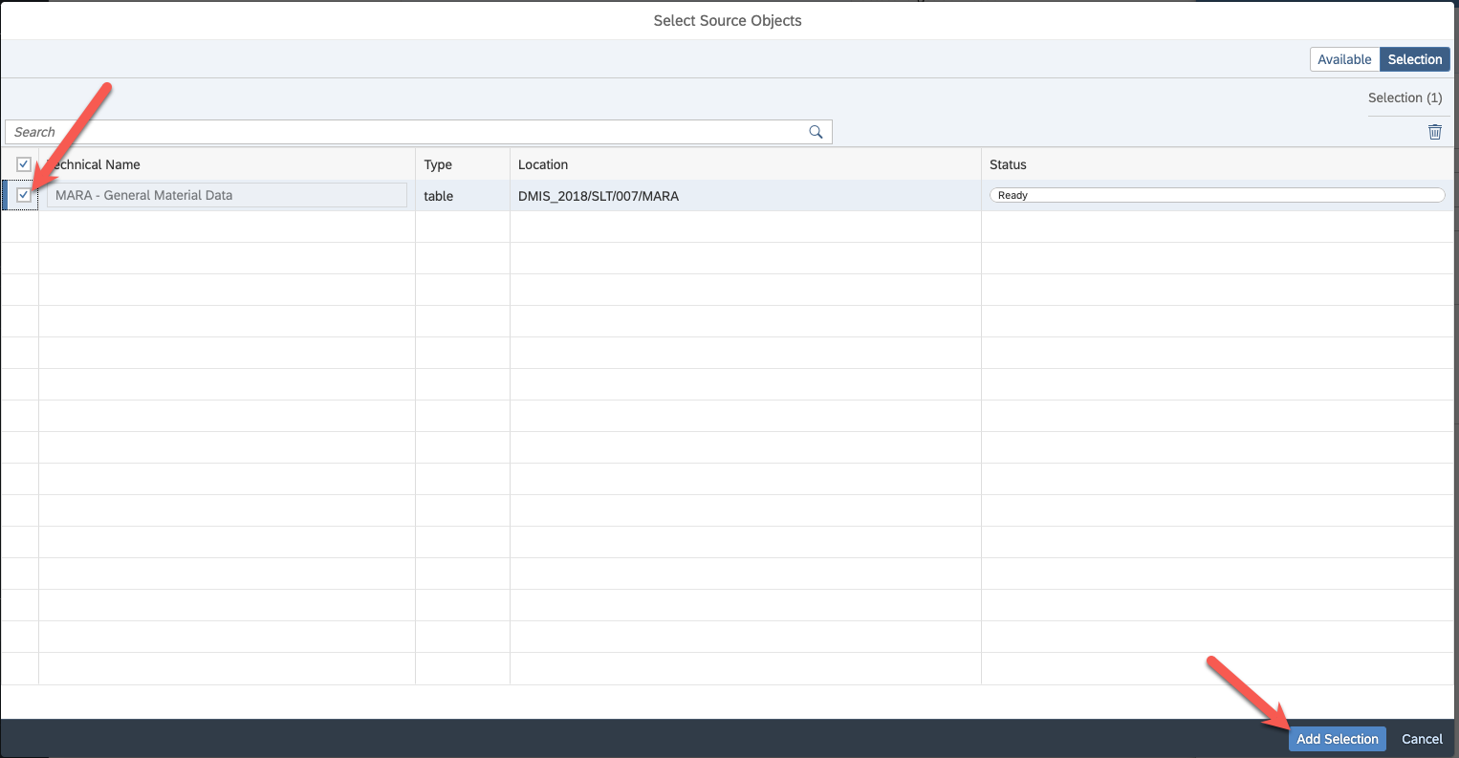
Task: Click the 'table' type cell in MARA row
Action: tap(439, 196)
